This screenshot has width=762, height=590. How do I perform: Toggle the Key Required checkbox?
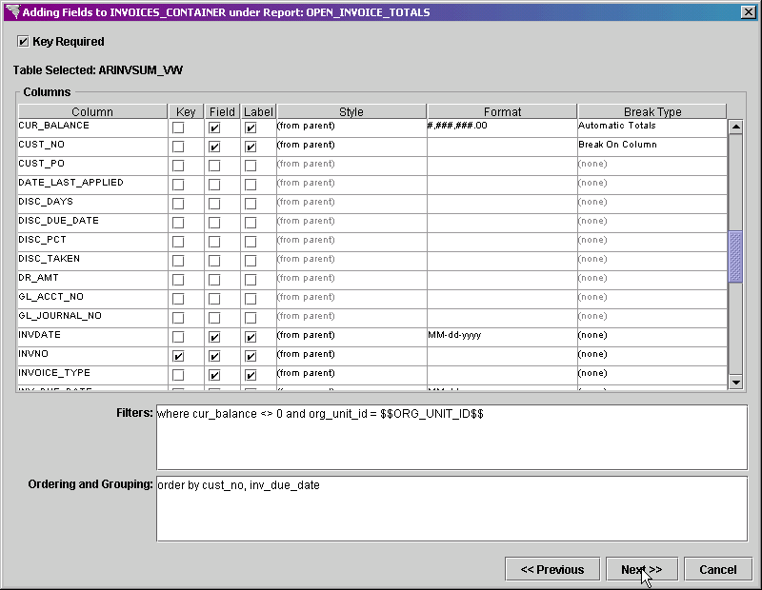coord(23,41)
